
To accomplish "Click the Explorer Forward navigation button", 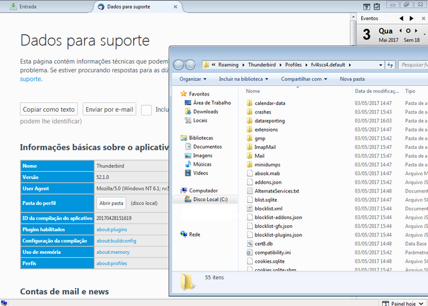I will coord(190,65).
